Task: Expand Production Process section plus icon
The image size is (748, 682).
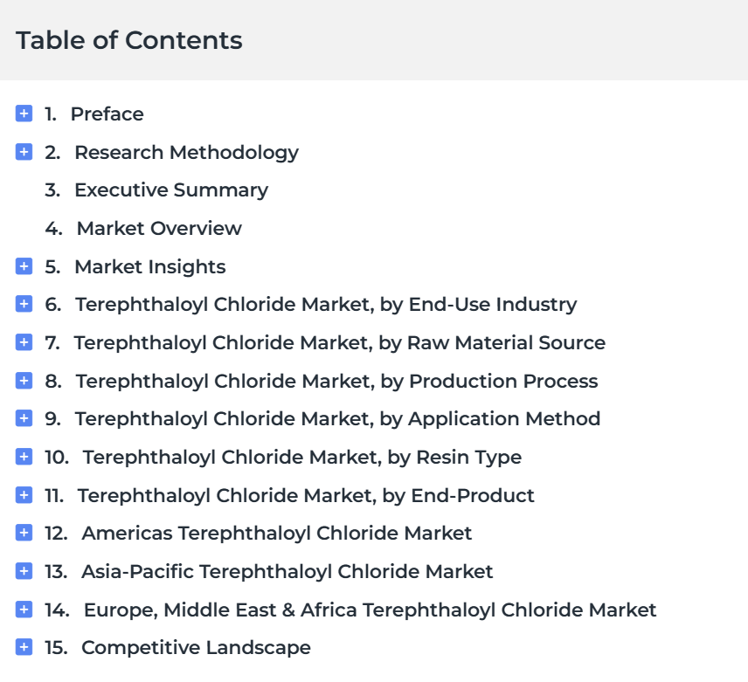Action: click(24, 381)
